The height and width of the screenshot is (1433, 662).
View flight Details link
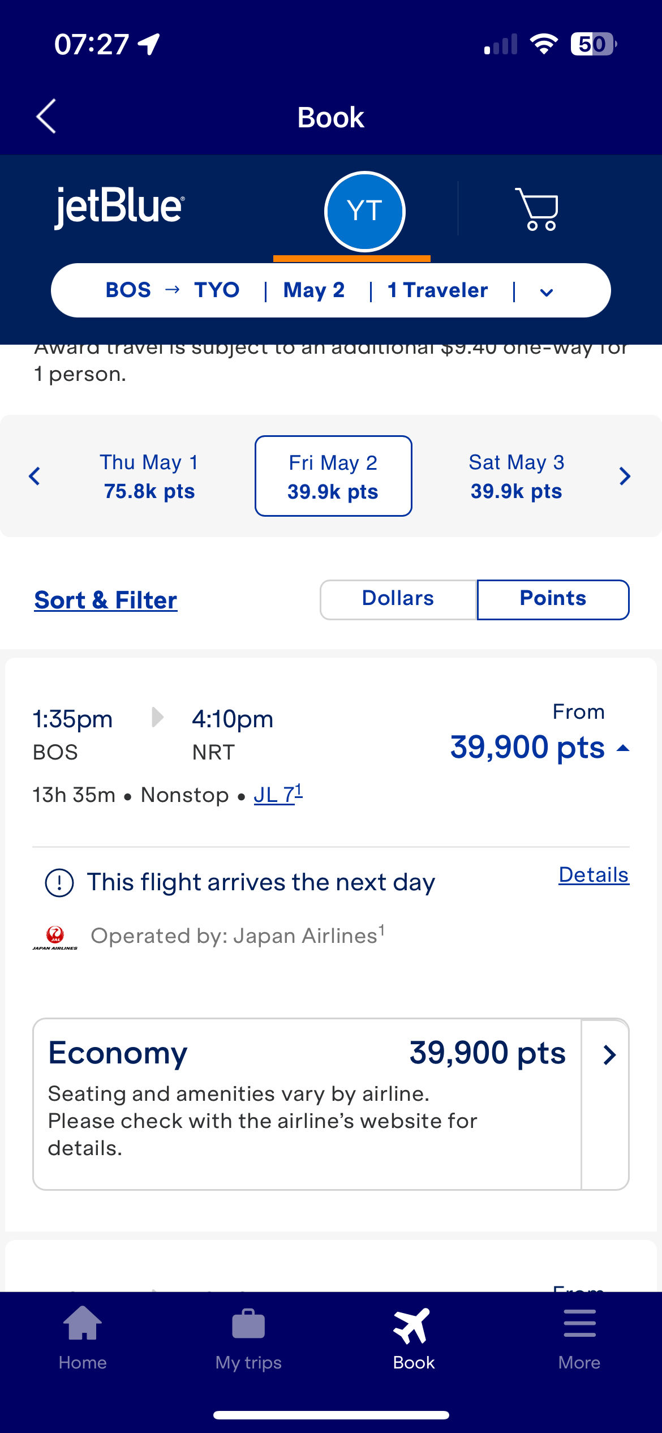(594, 875)
